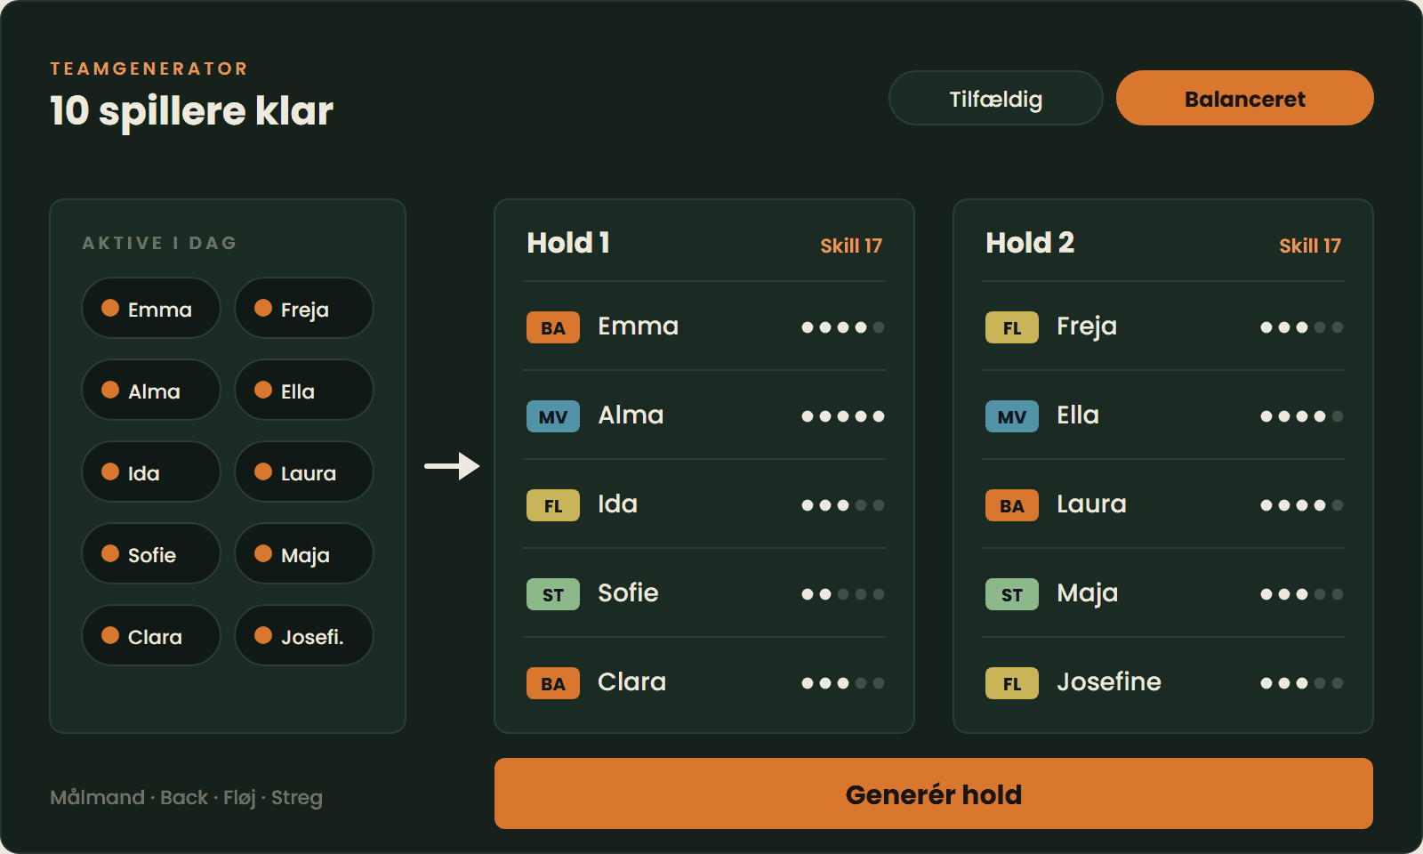
Task: Click Emma's skill rating dots
Action: click(843, 327)
